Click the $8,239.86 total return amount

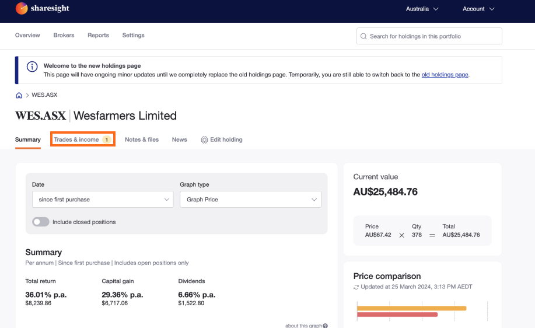39,303
